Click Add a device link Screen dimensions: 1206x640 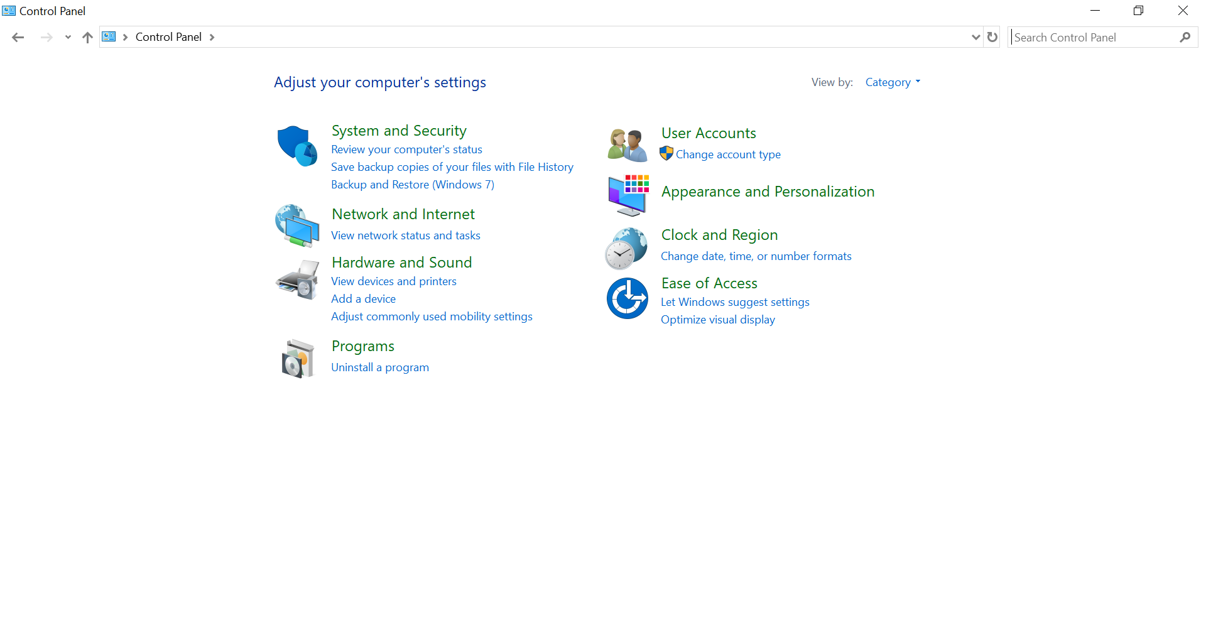(x=364, y=299)
